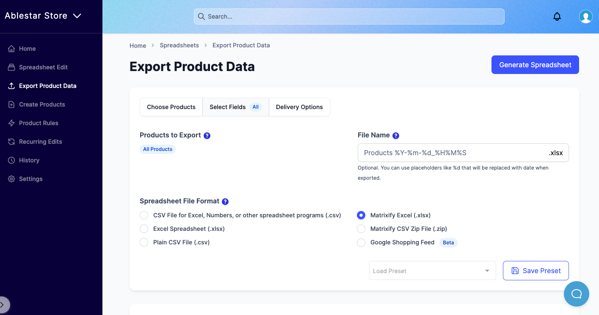The height and width of the screenshot is (315, 599).
Task: Open the Choose Products tab
Action: (x=171, y=107)
